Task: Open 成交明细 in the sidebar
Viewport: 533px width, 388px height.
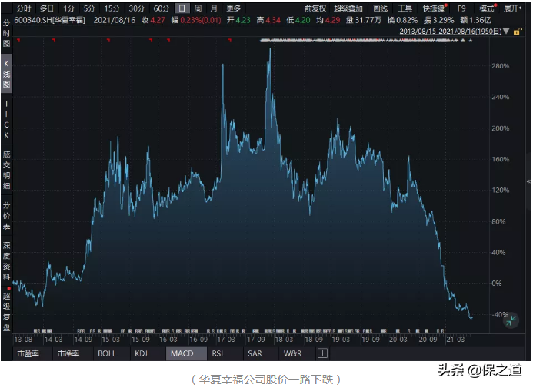Action: tap(6, 170)
